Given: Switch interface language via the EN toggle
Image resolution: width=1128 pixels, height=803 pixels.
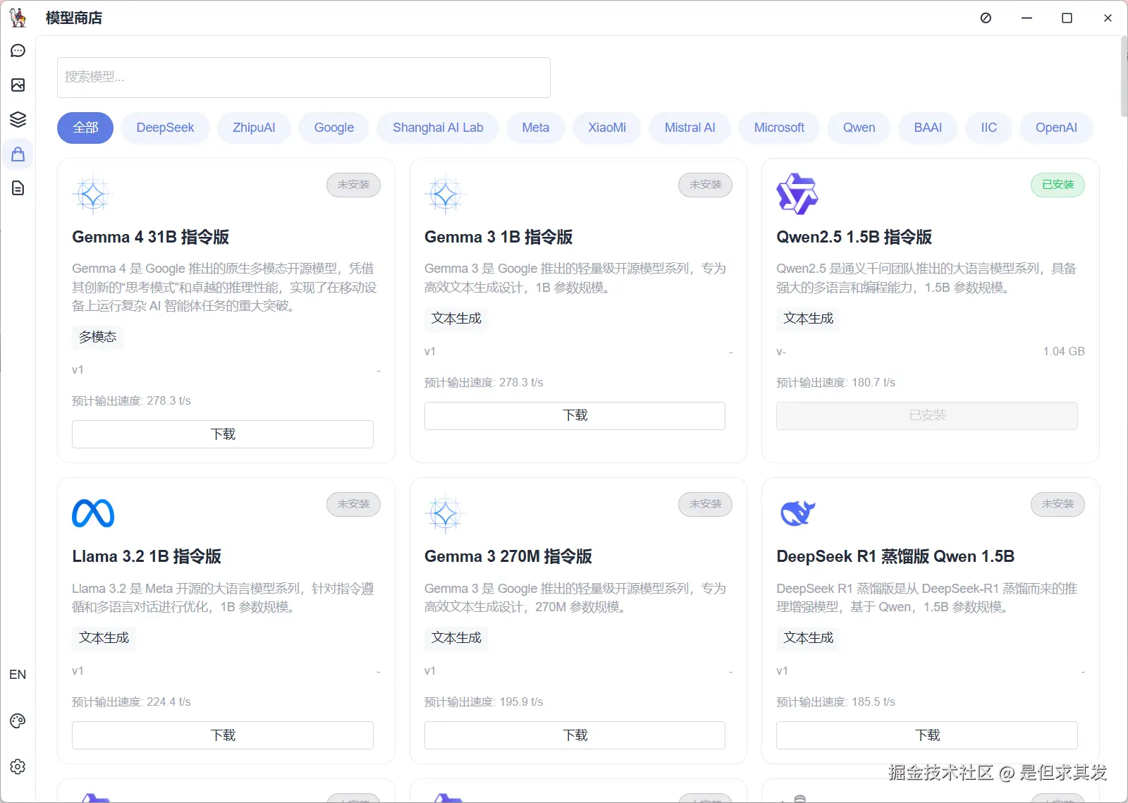Looking at the screenshot, I should tap(18, 674).
